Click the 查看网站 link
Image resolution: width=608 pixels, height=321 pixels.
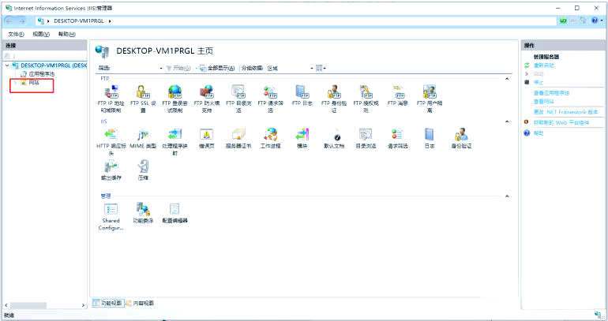tap(543, 102)
